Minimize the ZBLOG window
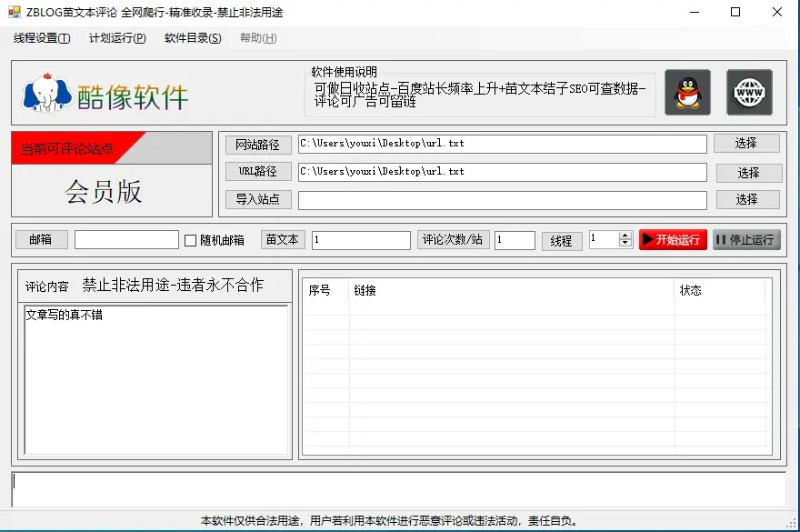Image resolution: width=800 pixels, height=532 pixels. coord(695,12)
